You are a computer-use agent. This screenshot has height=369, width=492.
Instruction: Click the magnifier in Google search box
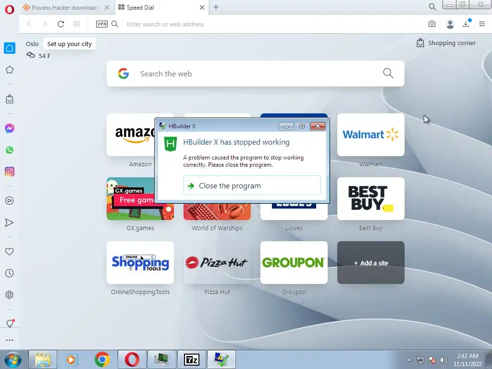coord(388,73)
